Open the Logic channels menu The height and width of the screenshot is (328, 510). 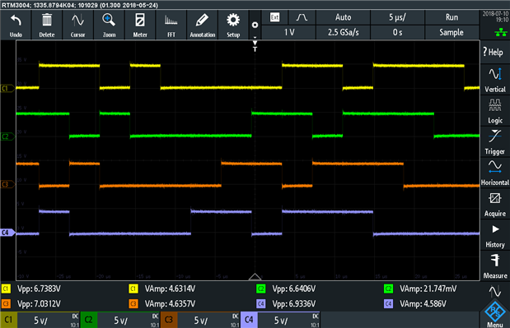(494, 111)
